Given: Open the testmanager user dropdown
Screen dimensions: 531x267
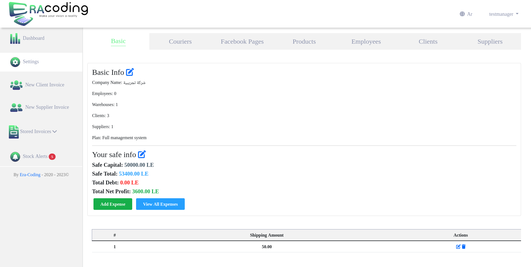Looking at the screenshot, I should 503,14.
